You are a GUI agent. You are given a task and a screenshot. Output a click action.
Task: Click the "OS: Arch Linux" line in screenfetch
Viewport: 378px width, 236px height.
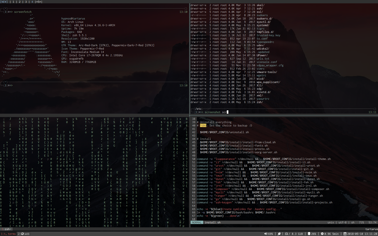[x=72, y=22]
